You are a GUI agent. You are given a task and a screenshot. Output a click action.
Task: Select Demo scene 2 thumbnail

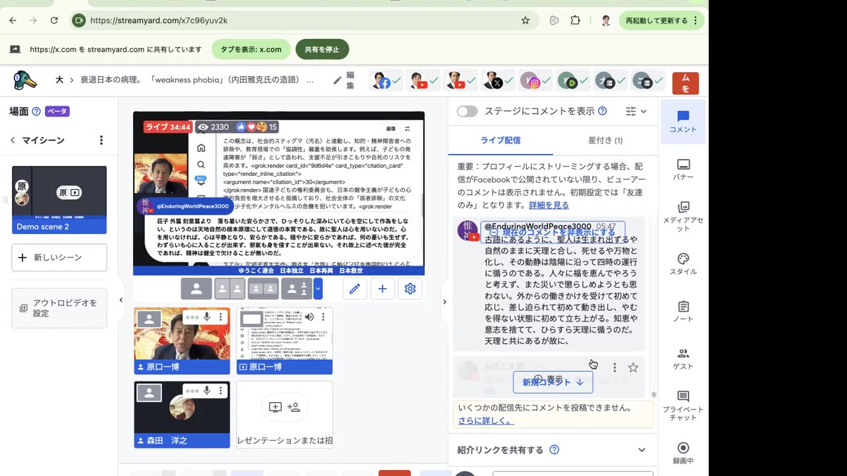tap(59, 200)
